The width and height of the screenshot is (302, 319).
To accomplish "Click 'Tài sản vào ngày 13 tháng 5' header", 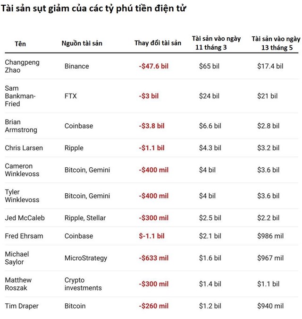I will pyautogui.click(x=276, y=43).
